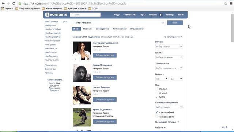Enable the сейчас на сайте checkbox
The image size is (234, 132).
click(x=157, y=117)
